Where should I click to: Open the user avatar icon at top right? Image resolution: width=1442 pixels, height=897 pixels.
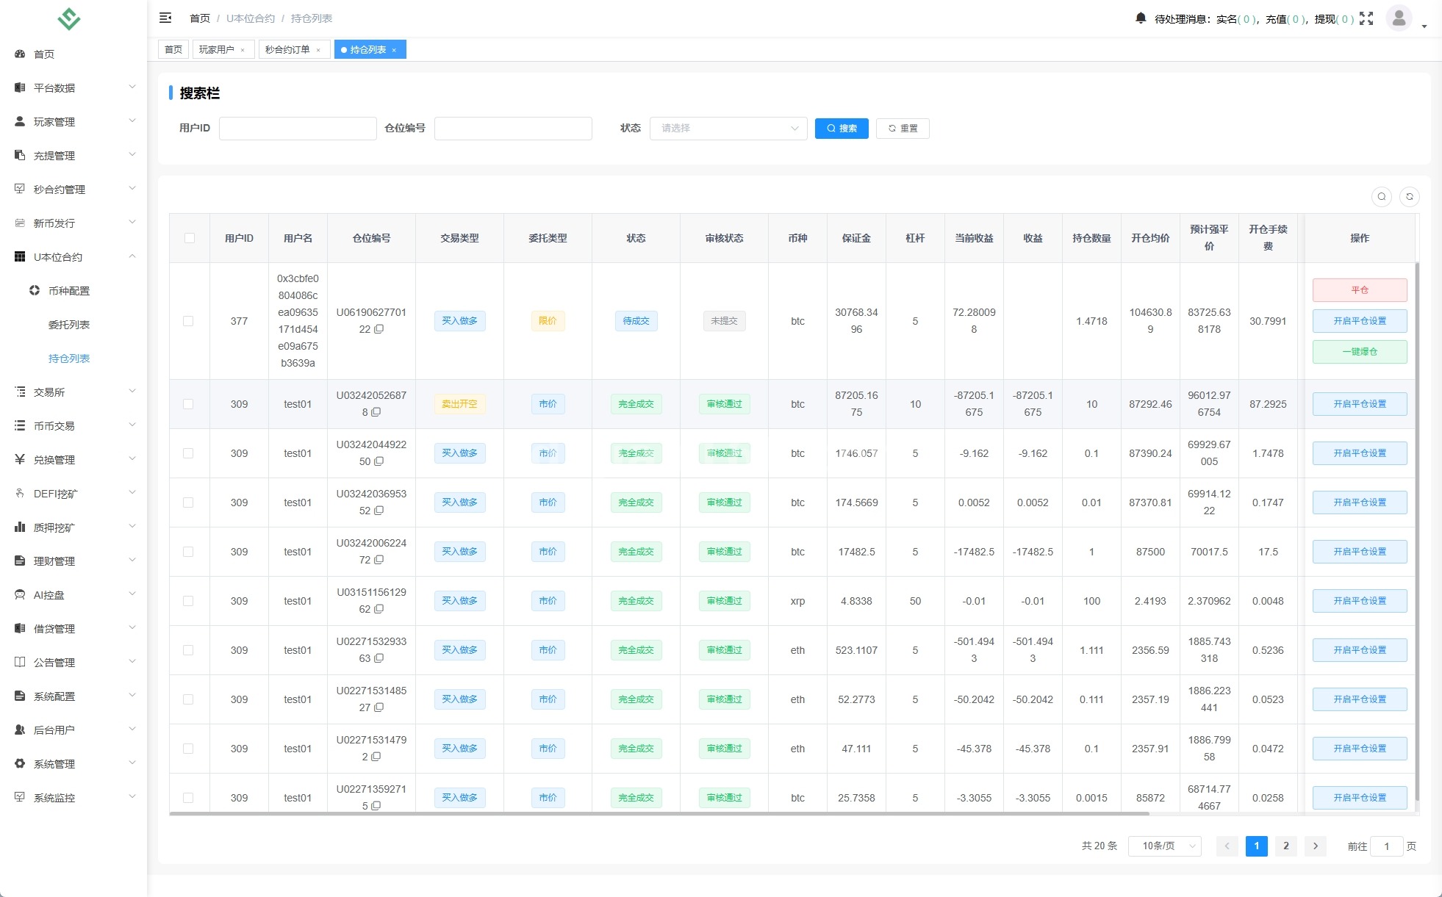[1399, 18]
